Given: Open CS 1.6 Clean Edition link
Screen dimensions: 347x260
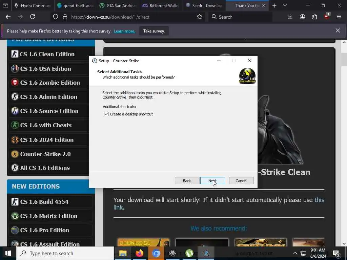Looking at the screenshot, I should point(47,54).
